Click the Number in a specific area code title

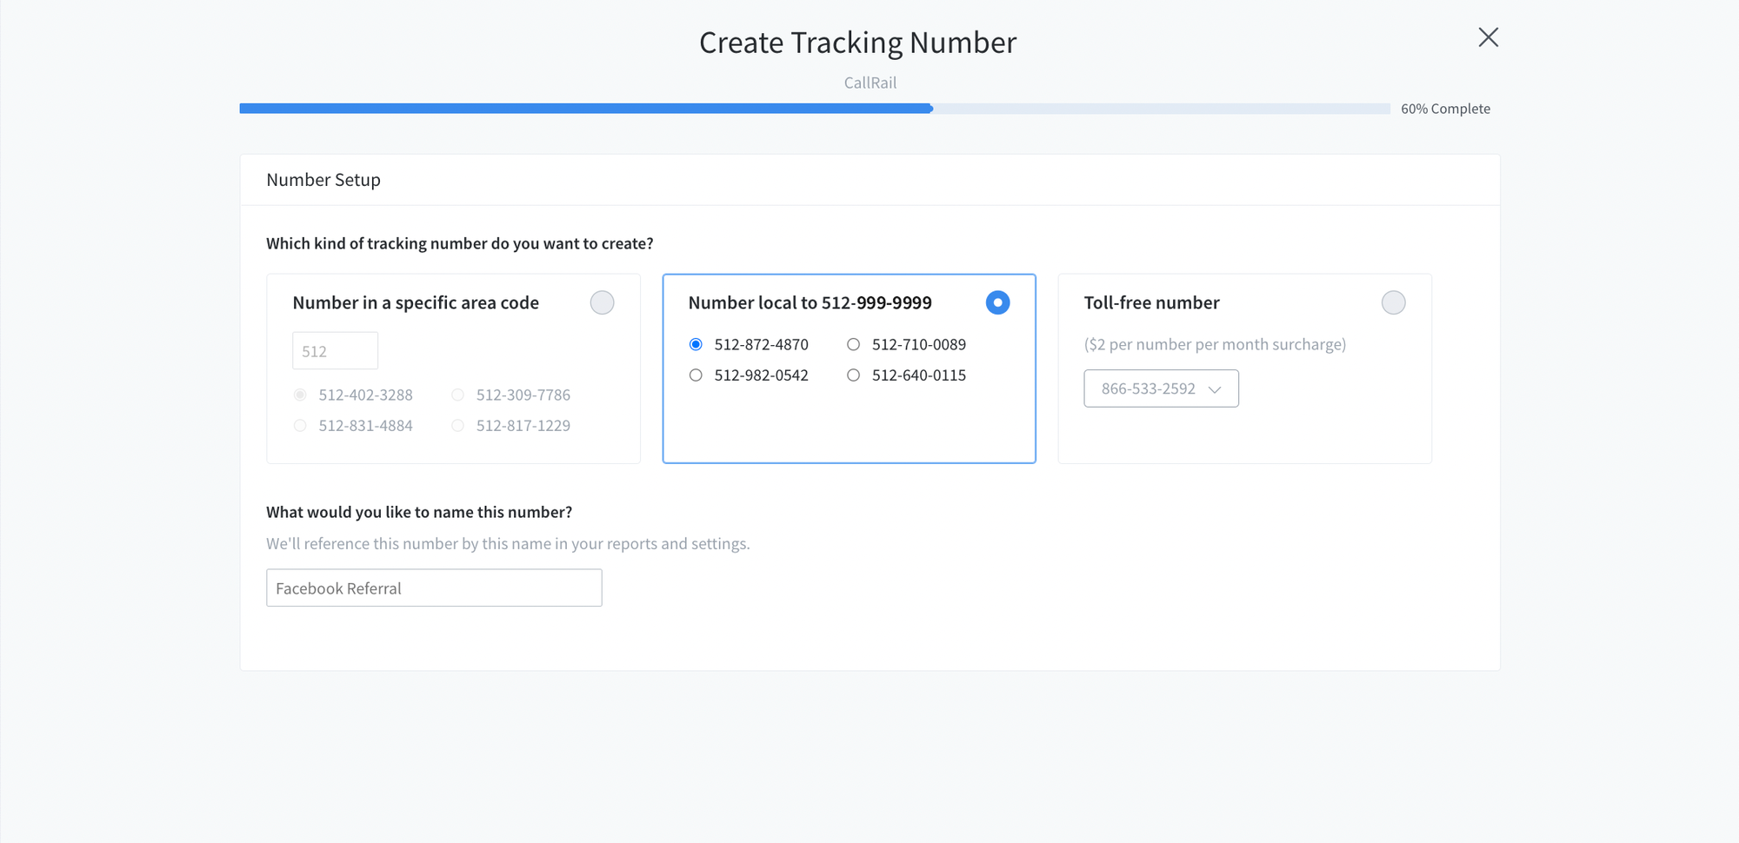coord(416,302)
